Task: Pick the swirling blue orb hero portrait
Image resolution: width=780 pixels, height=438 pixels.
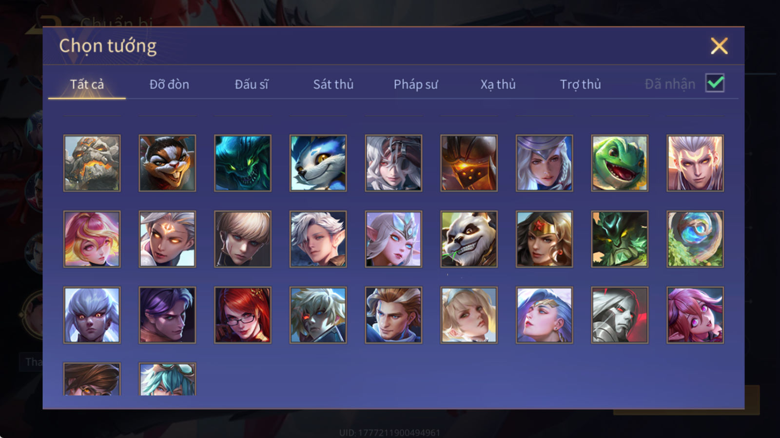Action: (695, 239)
